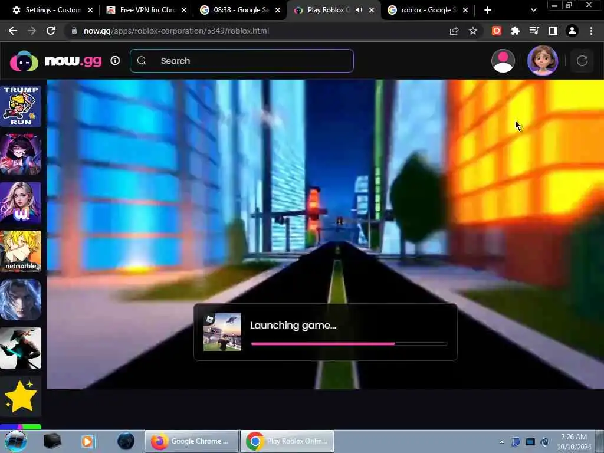Close the roblox Google Search tab
The width and height of the screenshot is (604, 453).
(x=465, y=10)
